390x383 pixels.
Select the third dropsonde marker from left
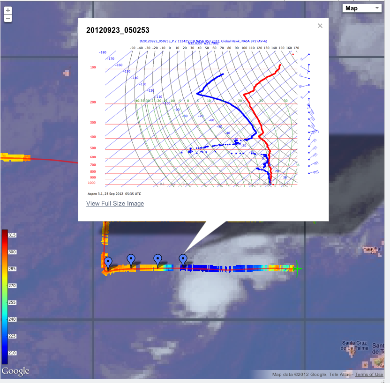[158, 260]
